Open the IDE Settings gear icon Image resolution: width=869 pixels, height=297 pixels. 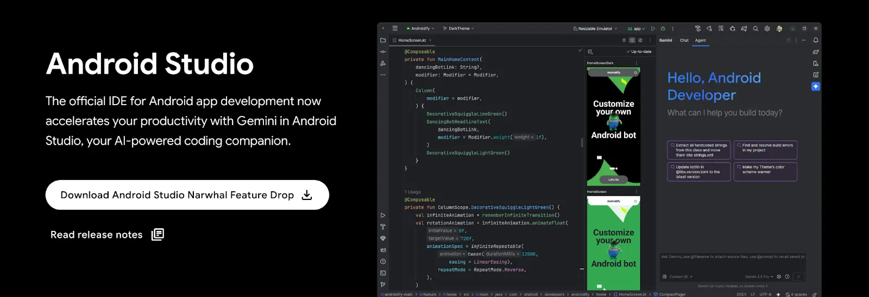(x=767, y=29)
